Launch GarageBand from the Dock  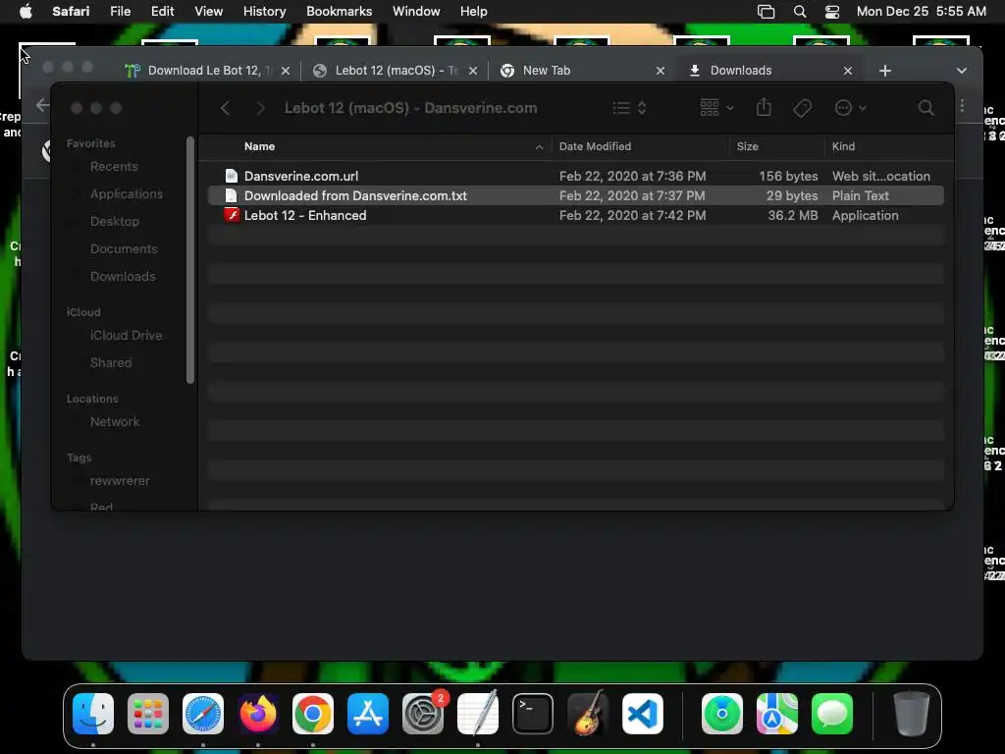588,714
